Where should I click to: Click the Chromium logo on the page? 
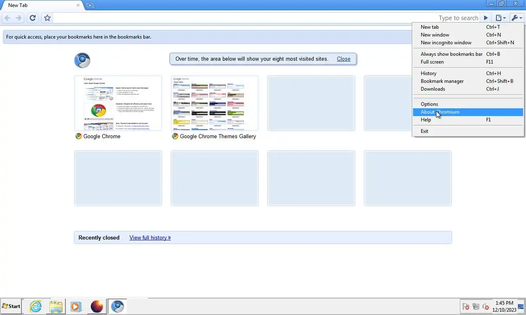[82, 60]
